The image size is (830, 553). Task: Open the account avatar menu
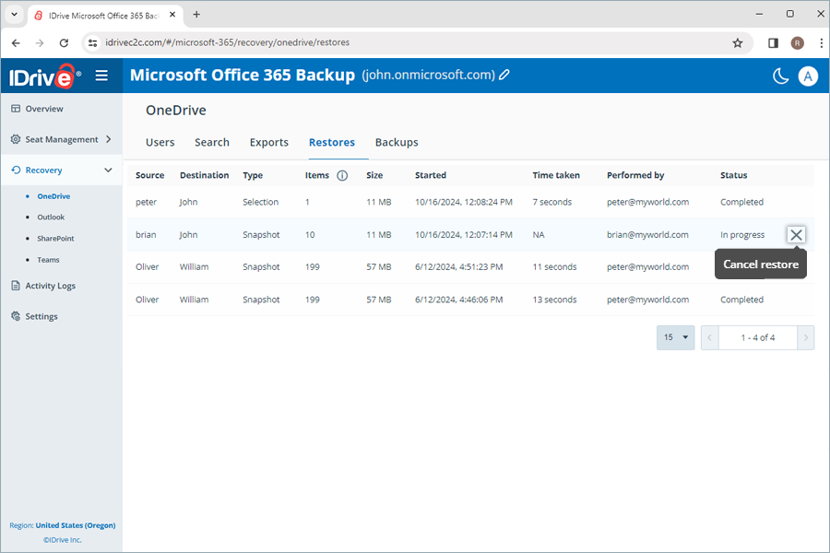(x=808, y=76)
